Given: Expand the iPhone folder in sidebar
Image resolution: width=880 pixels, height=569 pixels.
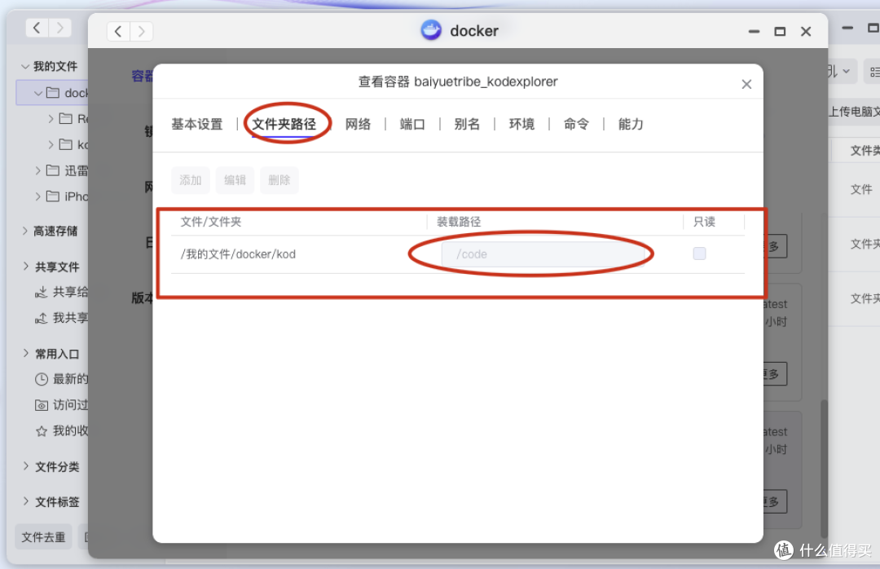Looking at the screenshot, I should click(x=37, y=196).
